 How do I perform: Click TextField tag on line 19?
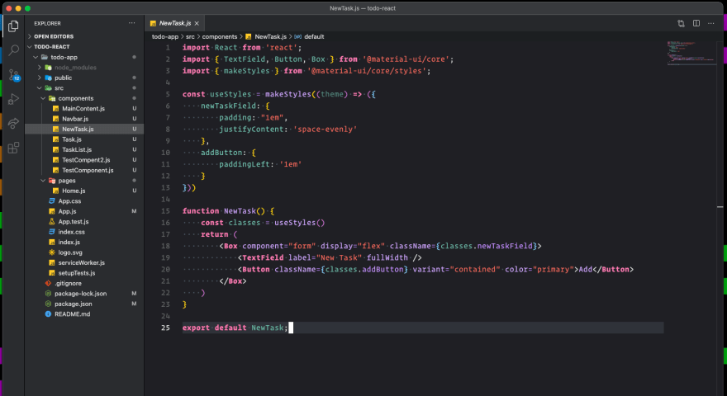click(x=263, y=257)
